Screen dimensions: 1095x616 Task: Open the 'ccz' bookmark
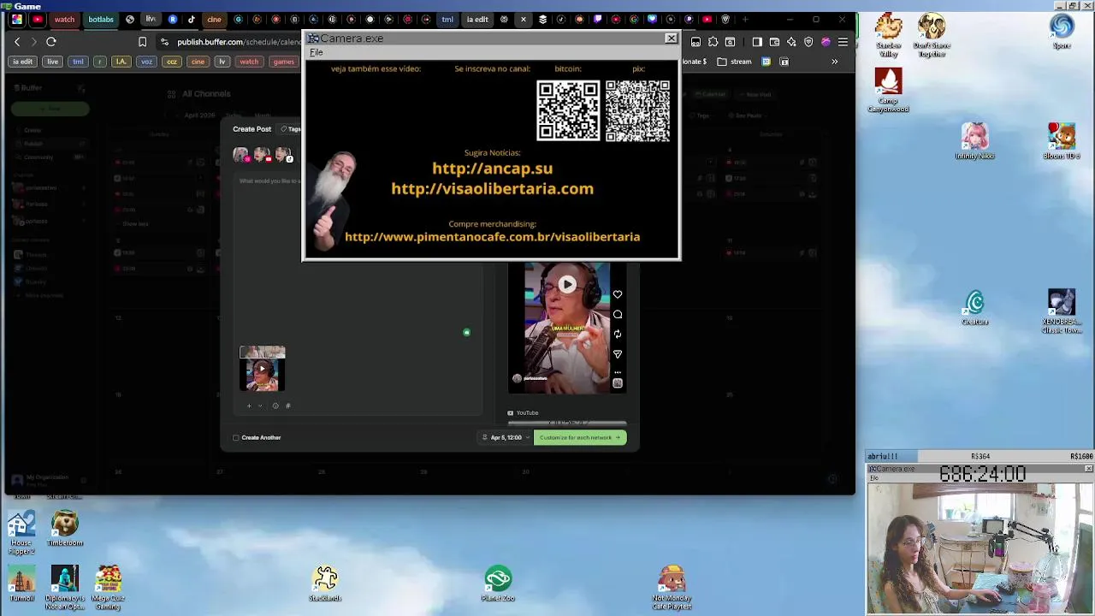pyautogui.click(x=172, y=62)
